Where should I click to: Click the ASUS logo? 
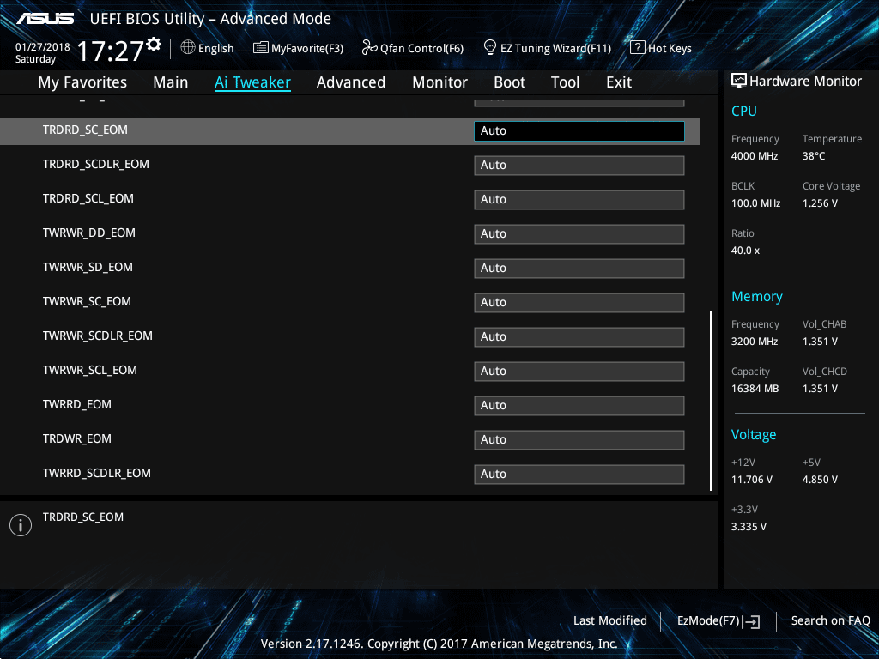tap(45, 19)
